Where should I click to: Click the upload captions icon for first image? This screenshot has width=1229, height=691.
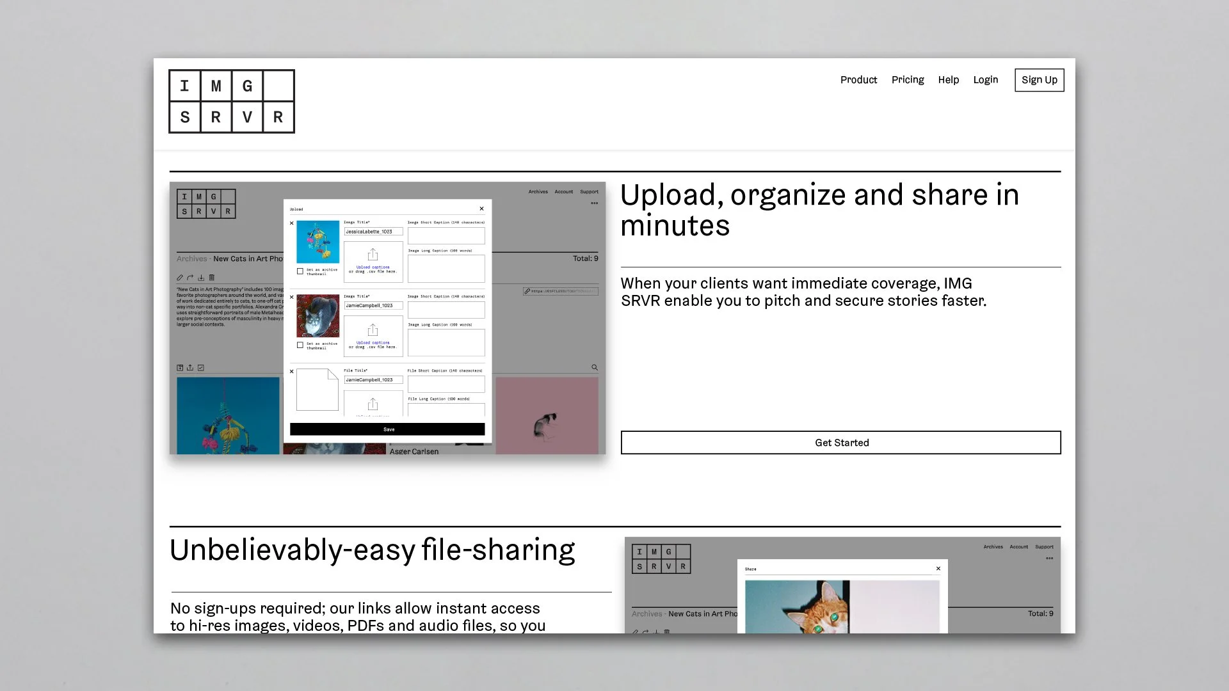click(x=373, y=255)
